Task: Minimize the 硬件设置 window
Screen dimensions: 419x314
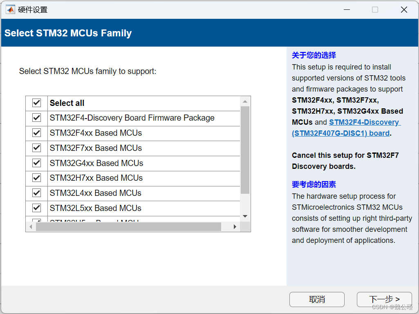Action: click(x=347, y=10)
